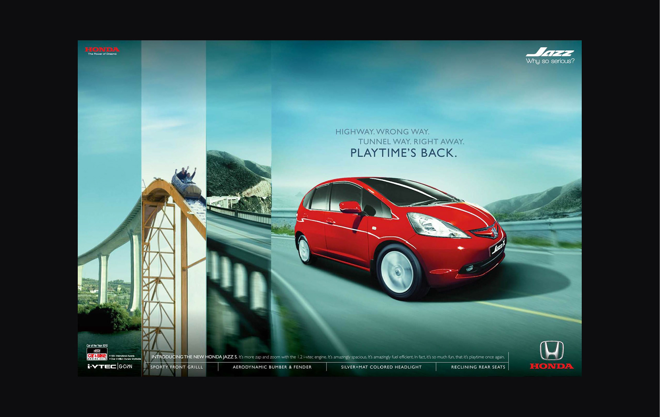
Task: Click the red HONDA wordmark under emblem
Action: click(552, 366)
